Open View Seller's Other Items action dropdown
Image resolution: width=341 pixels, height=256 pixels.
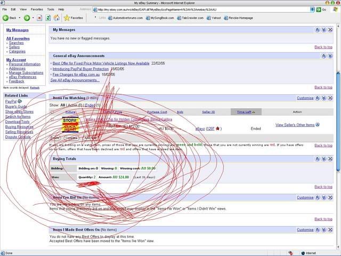(x=318, y=125)
